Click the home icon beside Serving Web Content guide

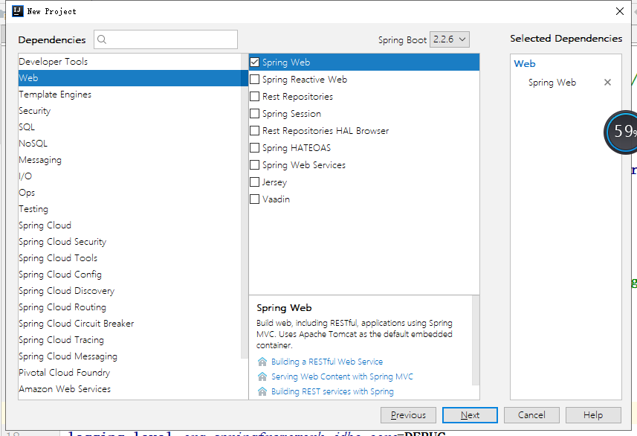pyautogui.click(x=261, y=376)
